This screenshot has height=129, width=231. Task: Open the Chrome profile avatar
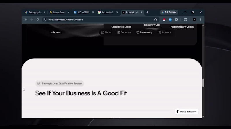coord(194,20)
